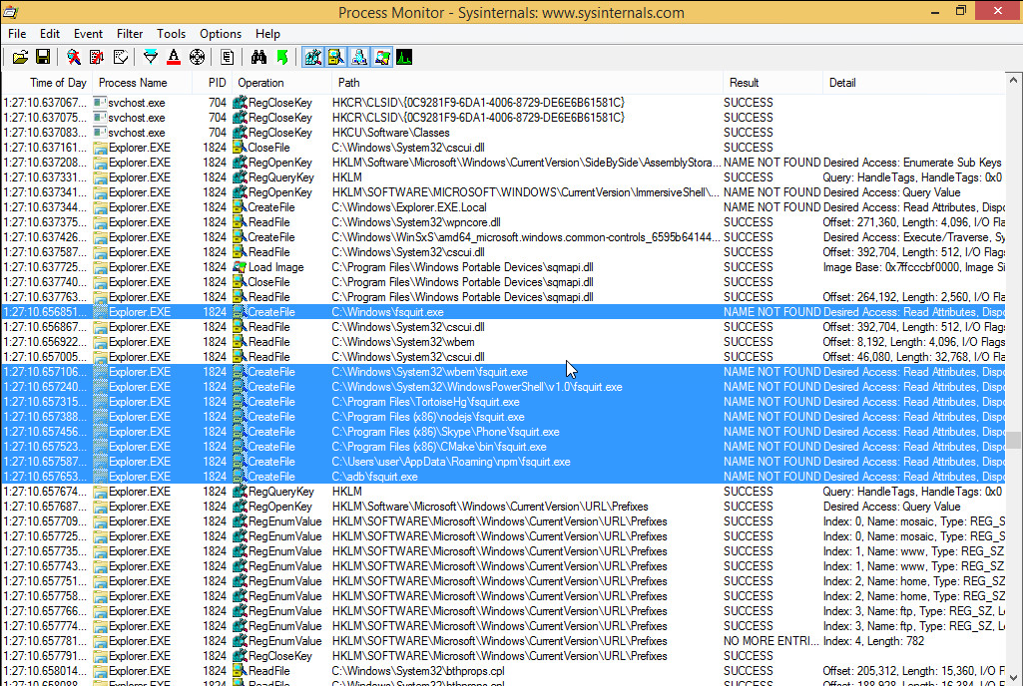Click the Save floppy disk icon
The width and height of the screenshot is (1023, 686).
click(x=43, y=58)
